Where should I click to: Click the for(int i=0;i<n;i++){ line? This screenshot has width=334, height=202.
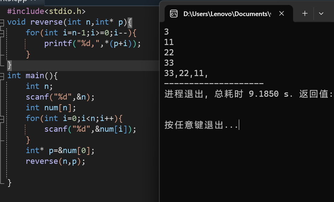[x=74, y=118]
